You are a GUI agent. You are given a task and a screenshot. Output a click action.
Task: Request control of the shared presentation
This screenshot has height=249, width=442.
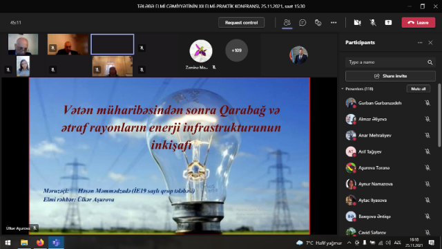coord(241,23)
